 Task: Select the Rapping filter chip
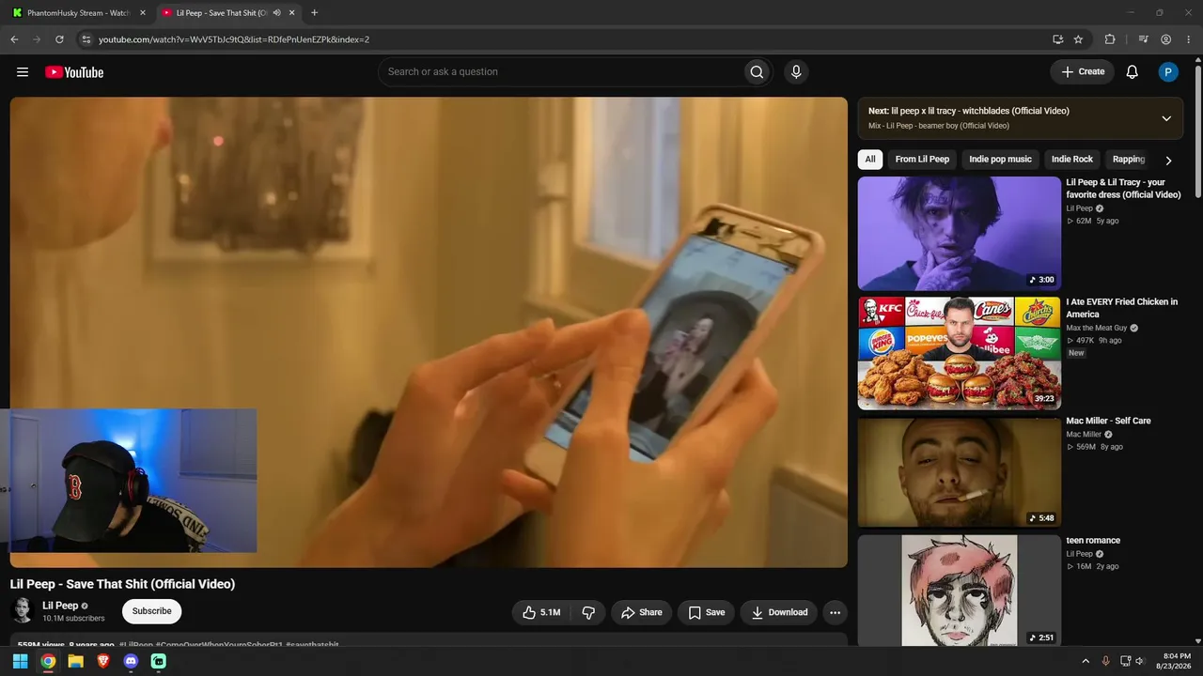pyautogui.click(x=1129, y=160)
